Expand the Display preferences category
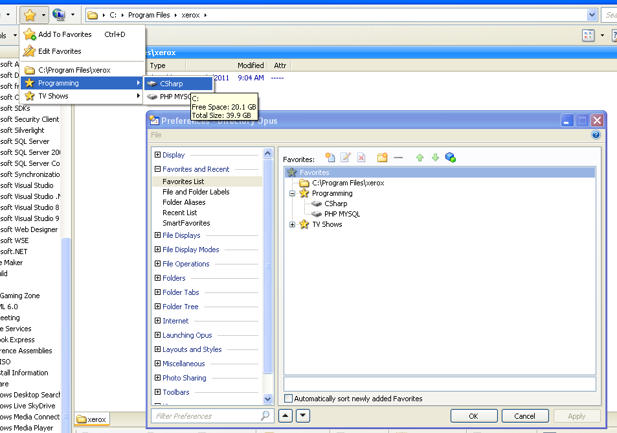 pos(157,154)
